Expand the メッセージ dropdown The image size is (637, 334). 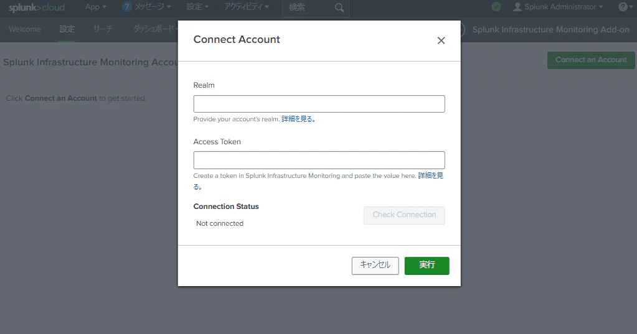pyautogui.click(x=153, y=7)
